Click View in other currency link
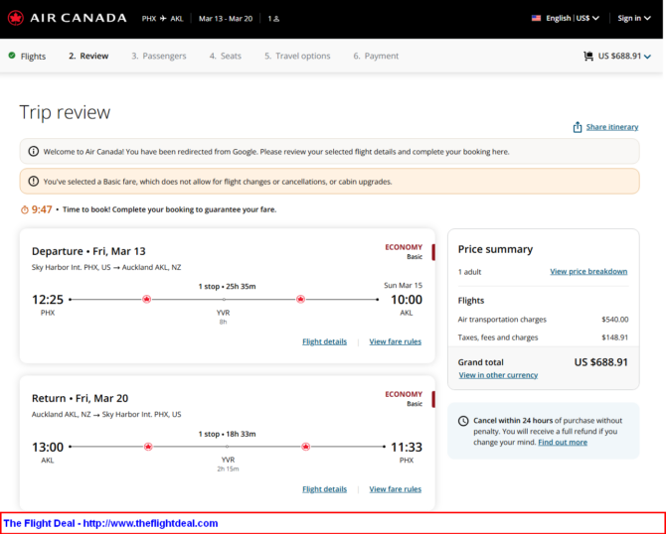 498,375
